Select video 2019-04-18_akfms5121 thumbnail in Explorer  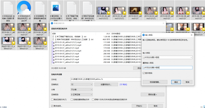tap(40, 27)
